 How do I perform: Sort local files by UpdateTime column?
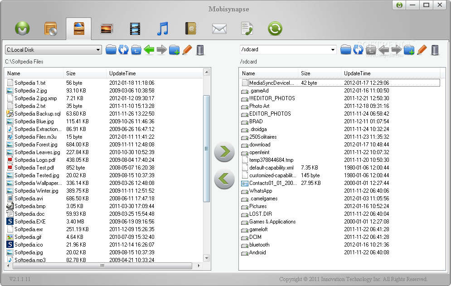155,73
